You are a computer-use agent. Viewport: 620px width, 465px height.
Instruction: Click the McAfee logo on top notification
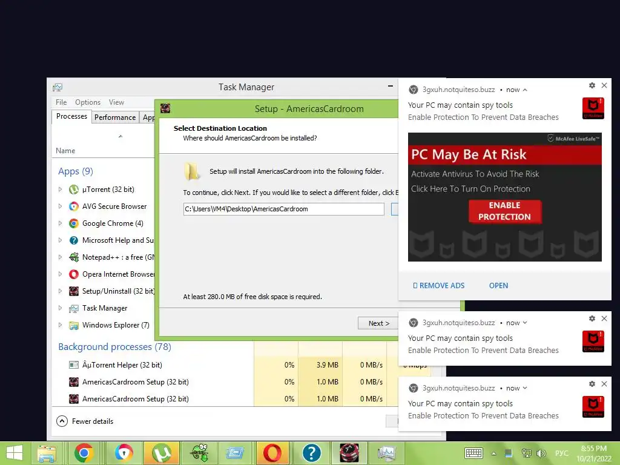(x=593, y=108)
